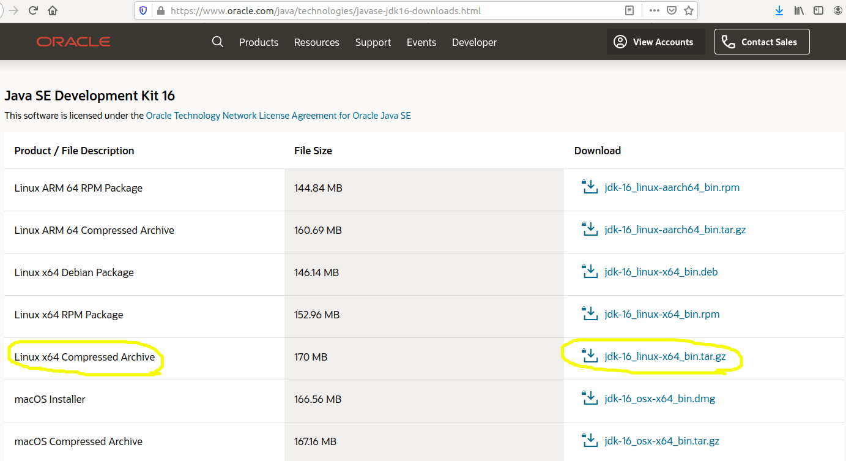
Task: Reload the page with refresh icon
Action: click(x=33, y=10)
